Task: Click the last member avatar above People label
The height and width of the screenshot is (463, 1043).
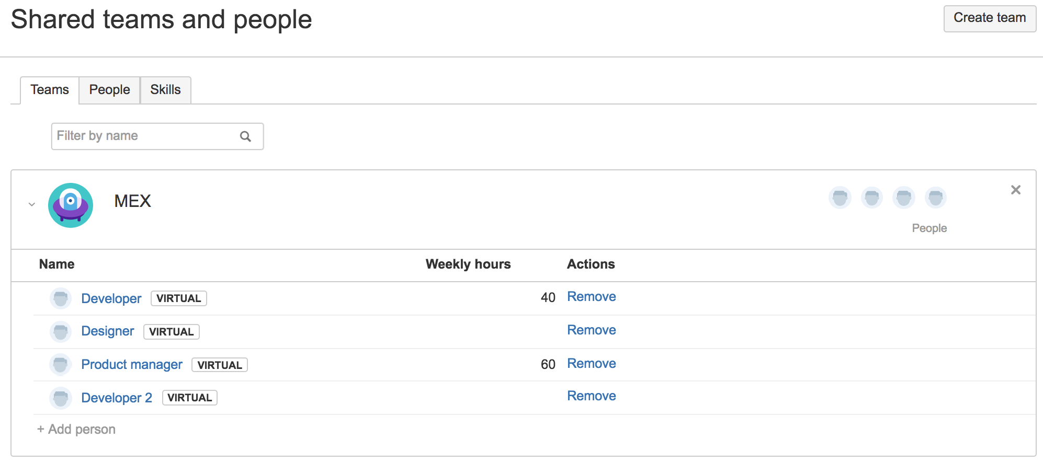Action: [936, 198]
